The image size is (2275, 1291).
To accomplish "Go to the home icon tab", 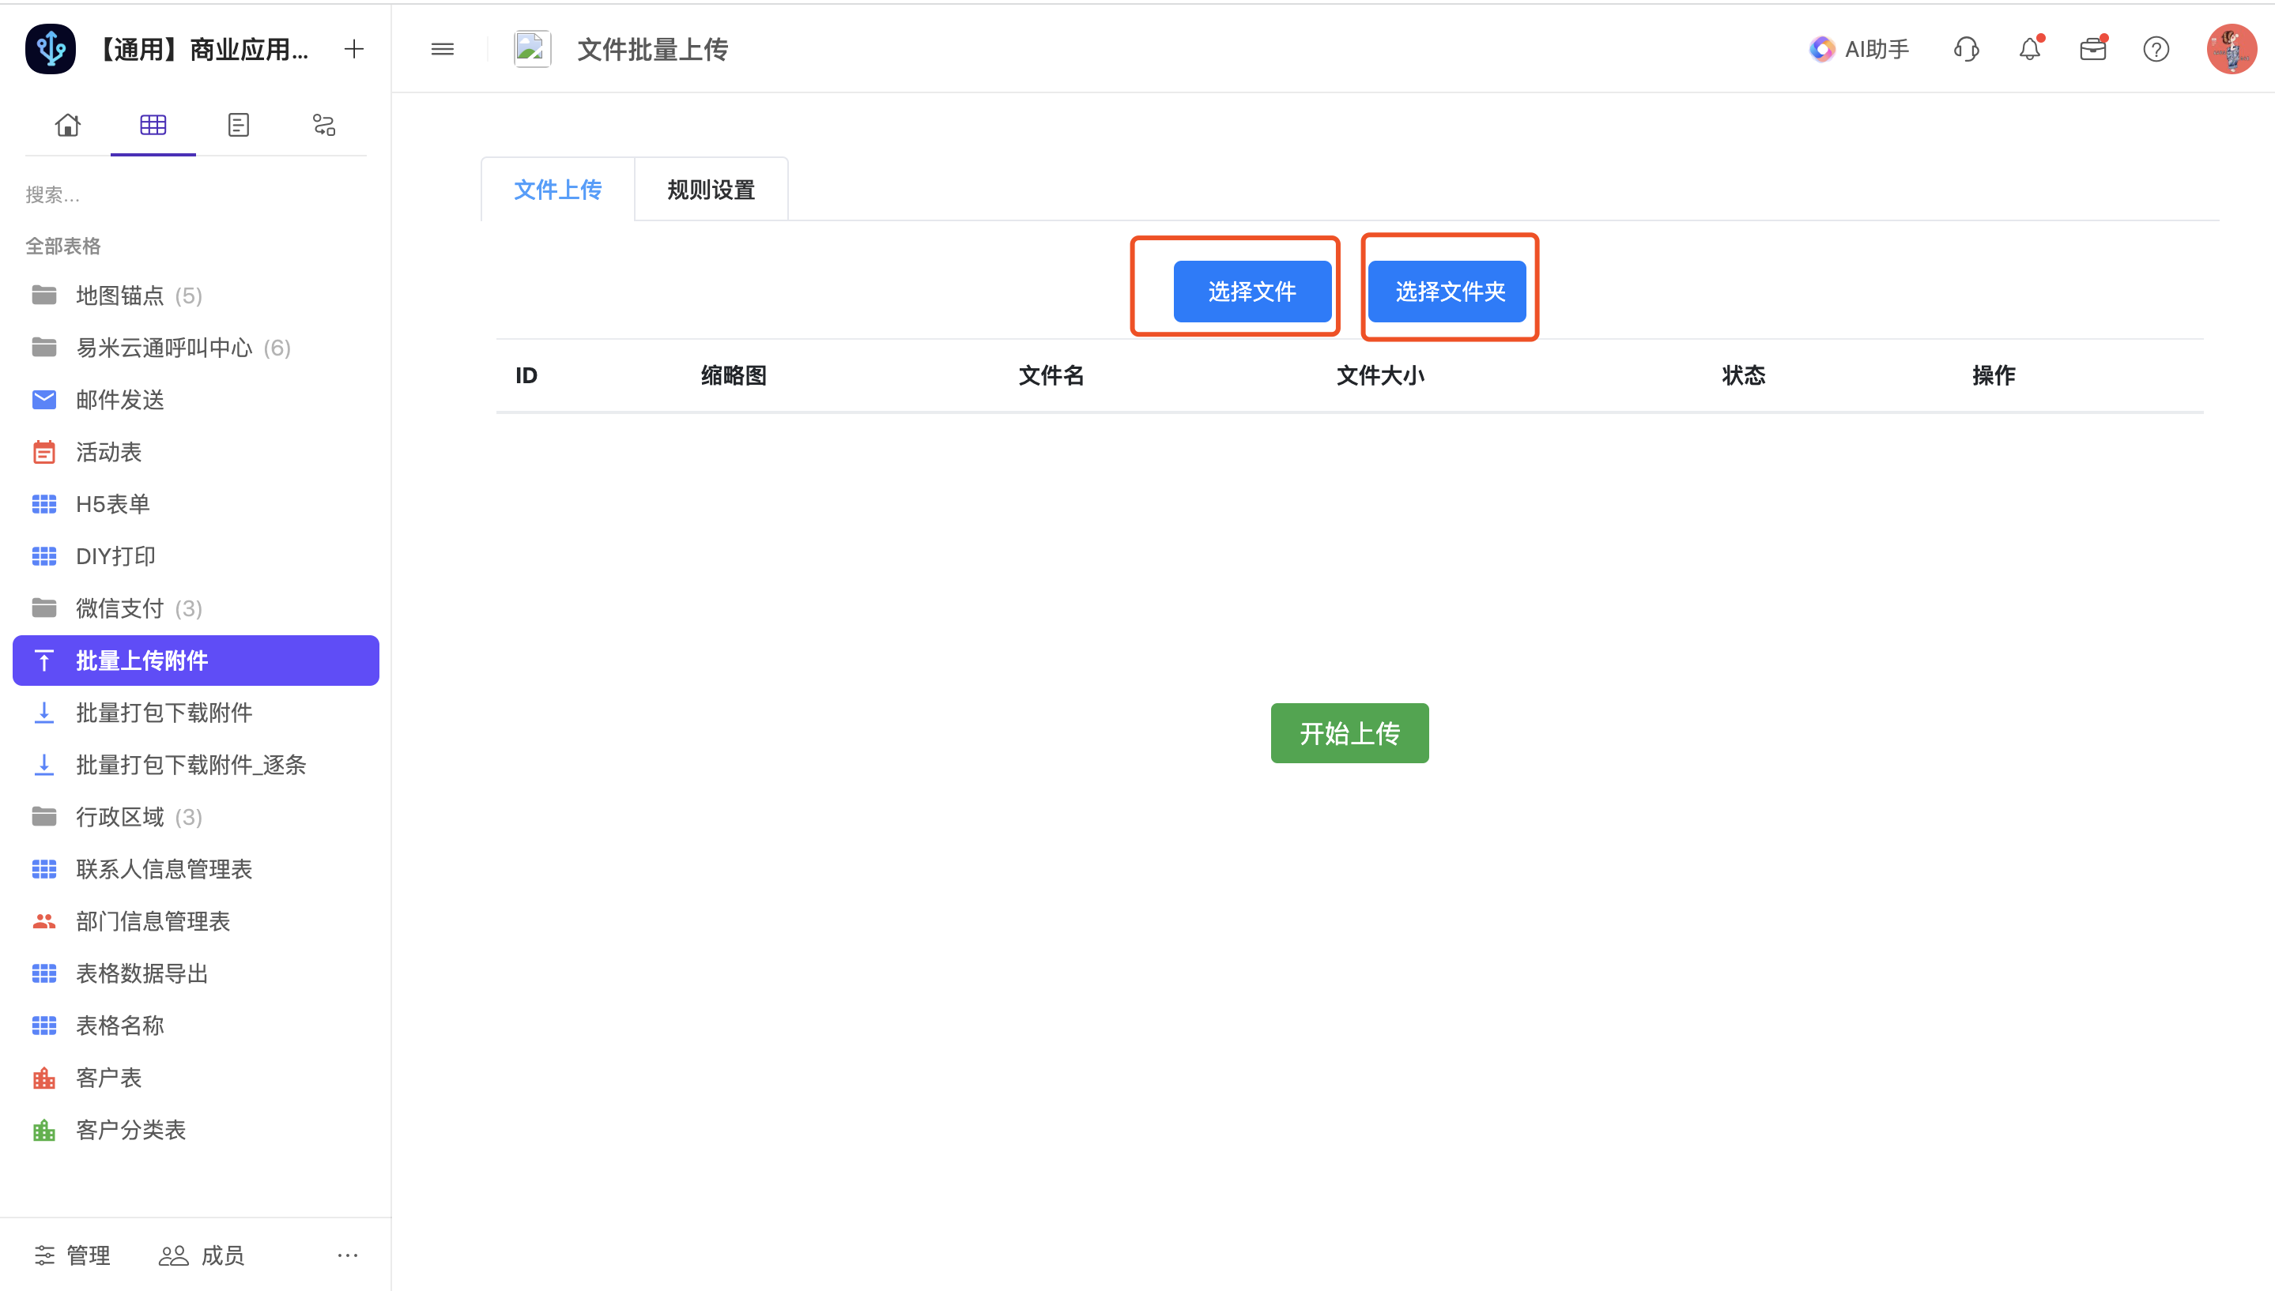I will [67, 125].
